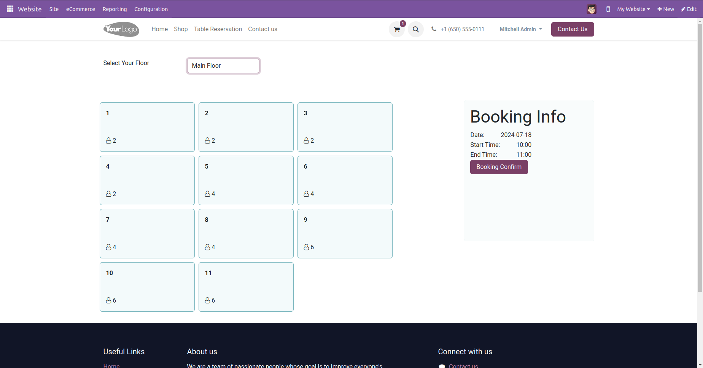Select table 9 with six seats
This screenshot has width=703, height=368.
(x=345, y=234)
